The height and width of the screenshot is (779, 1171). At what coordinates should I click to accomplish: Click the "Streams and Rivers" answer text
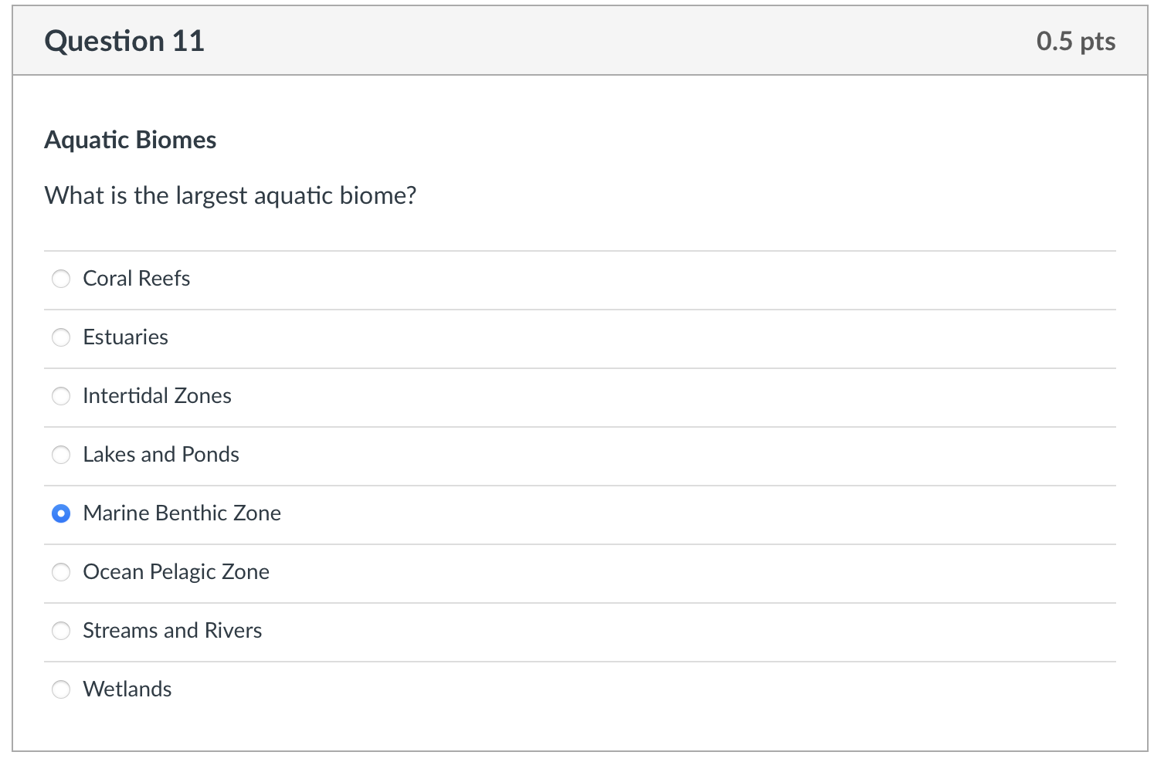tap(172, 631)
